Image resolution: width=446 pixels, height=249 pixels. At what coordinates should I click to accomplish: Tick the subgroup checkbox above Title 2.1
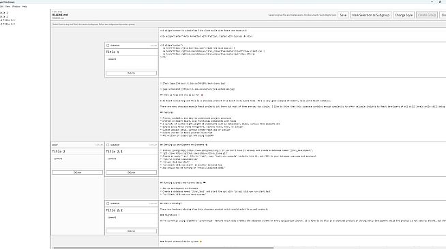tap(108, 145)
